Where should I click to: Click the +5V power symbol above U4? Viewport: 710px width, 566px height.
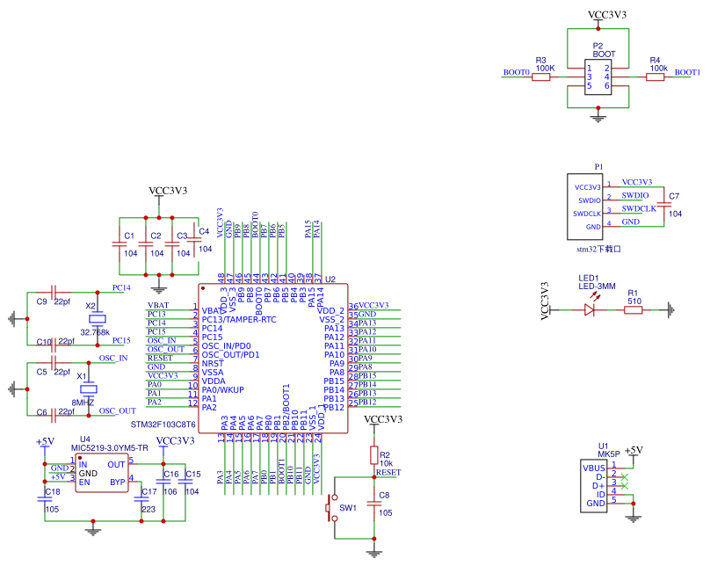coord(44,442)
